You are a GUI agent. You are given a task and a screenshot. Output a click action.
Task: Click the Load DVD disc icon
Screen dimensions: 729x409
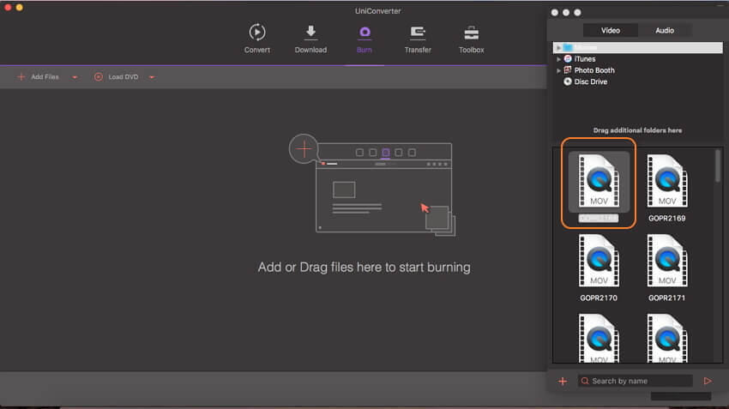point(98,76)
